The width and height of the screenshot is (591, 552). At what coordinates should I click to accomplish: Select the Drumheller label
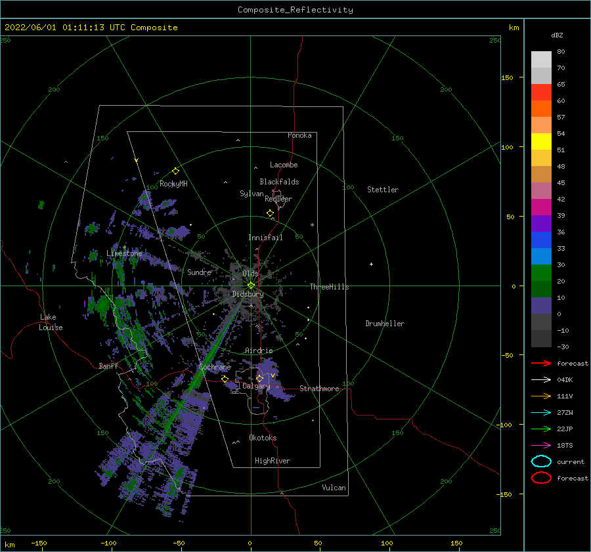pyautogui.click(x=385, y=324)
